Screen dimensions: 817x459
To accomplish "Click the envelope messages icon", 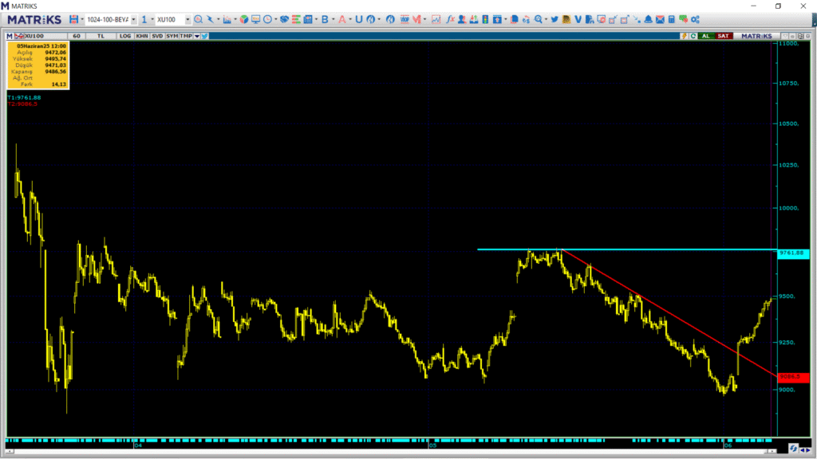I will tap(660, 19).
